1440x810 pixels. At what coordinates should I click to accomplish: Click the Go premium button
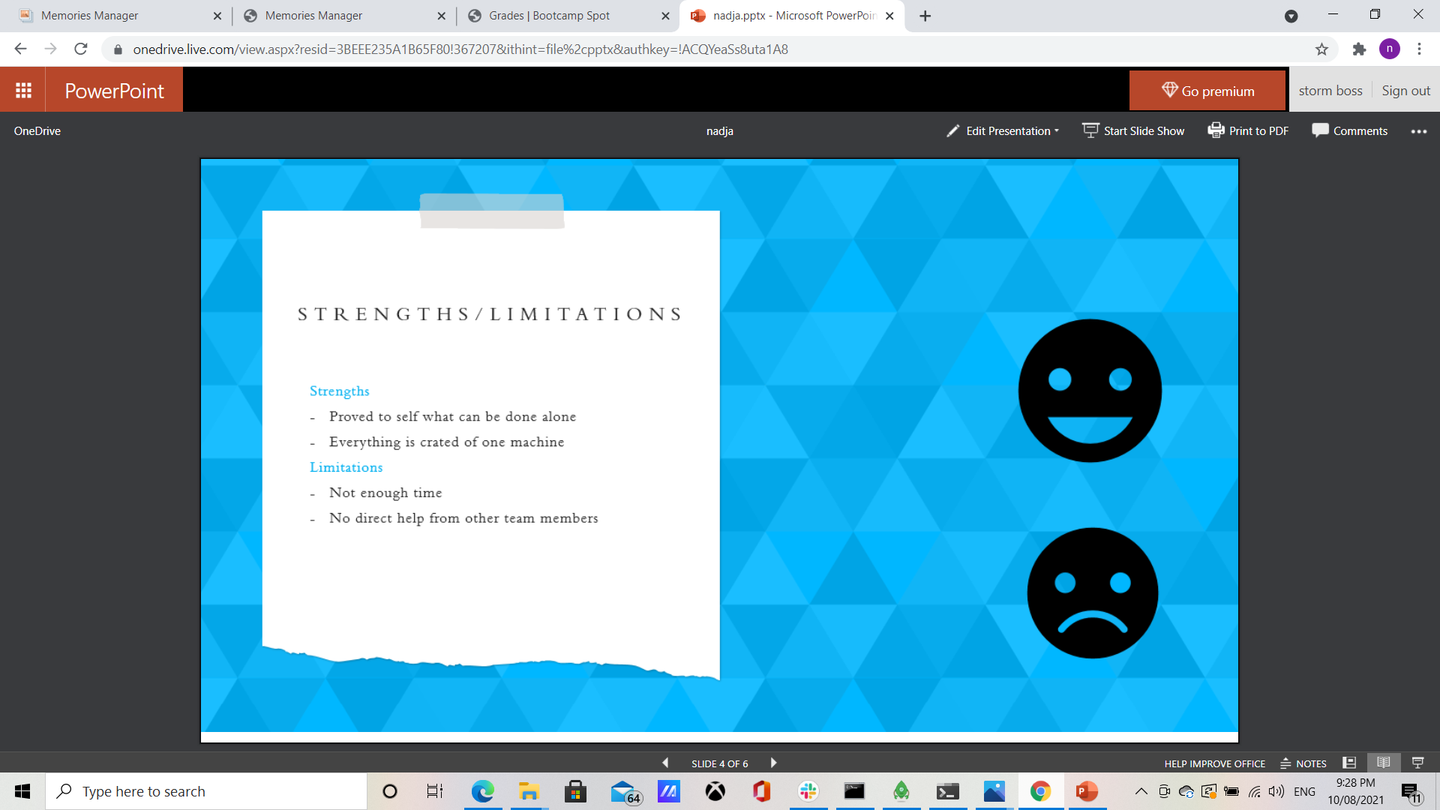(1207, 91)
